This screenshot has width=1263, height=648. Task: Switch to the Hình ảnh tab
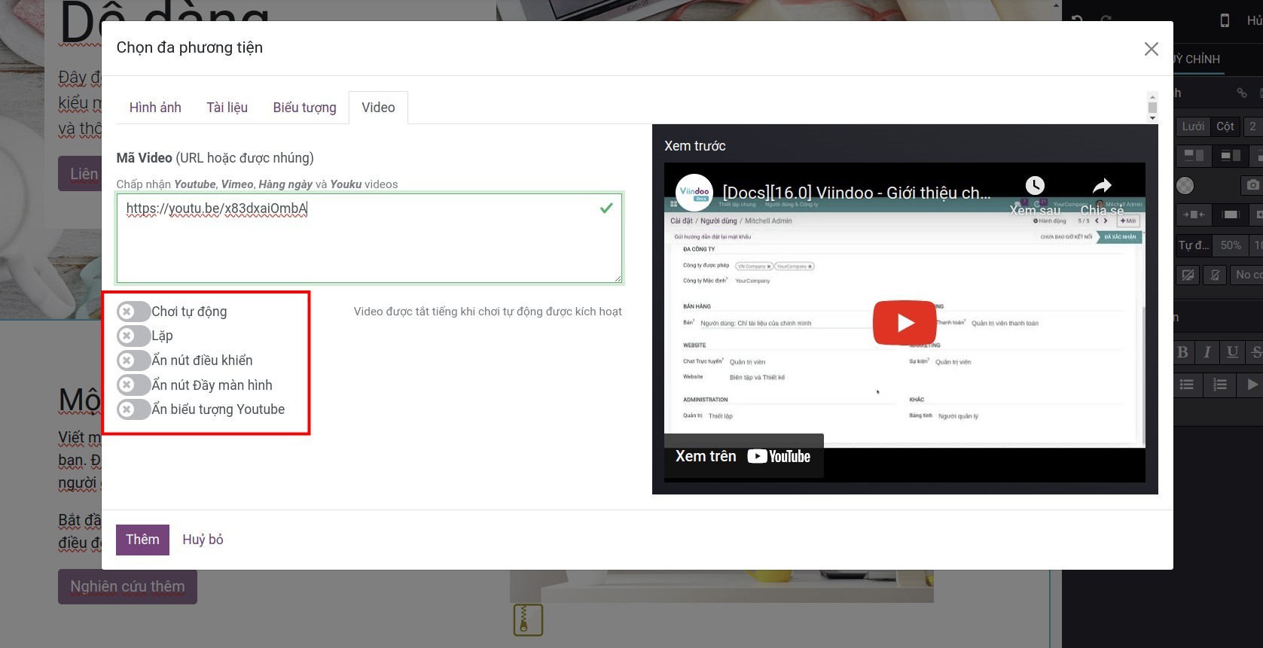point(155,108)
